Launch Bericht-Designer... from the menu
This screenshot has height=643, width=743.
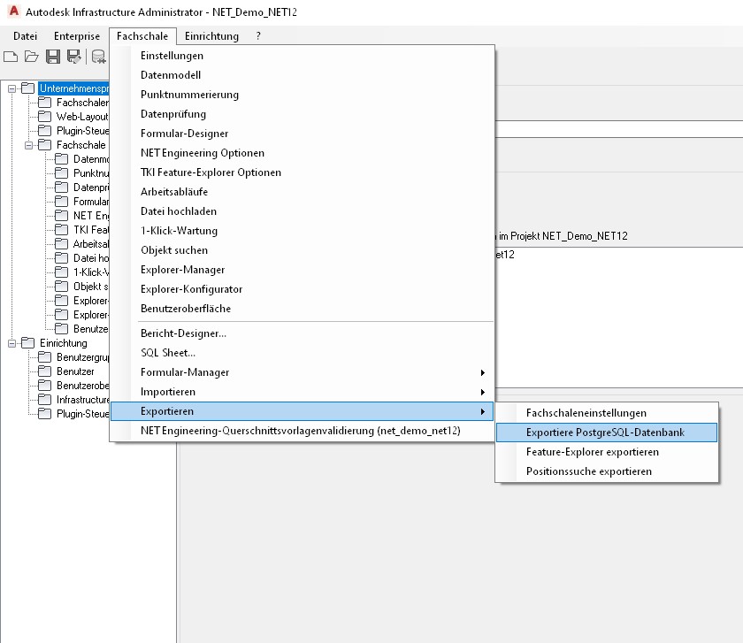point(303,333)
